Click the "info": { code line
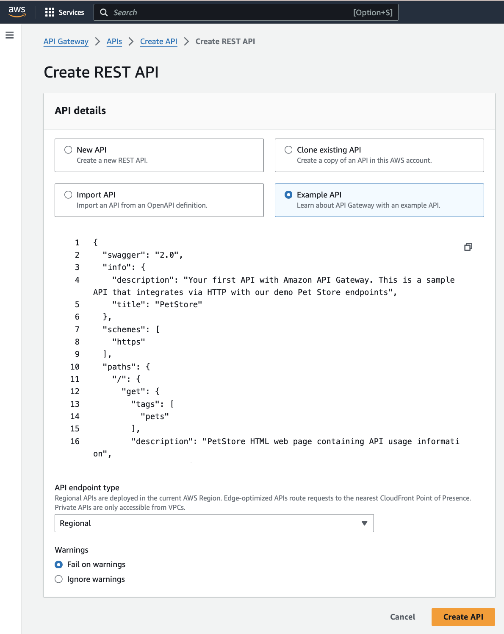The height and width of the screenshot is (634, 504). [124, 267]
